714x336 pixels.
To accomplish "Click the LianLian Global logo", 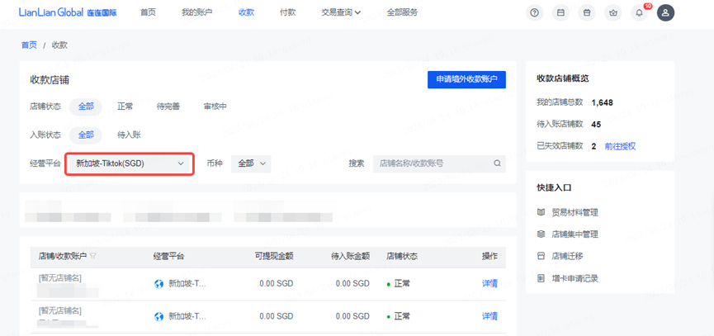I will [x=68, y=12].
